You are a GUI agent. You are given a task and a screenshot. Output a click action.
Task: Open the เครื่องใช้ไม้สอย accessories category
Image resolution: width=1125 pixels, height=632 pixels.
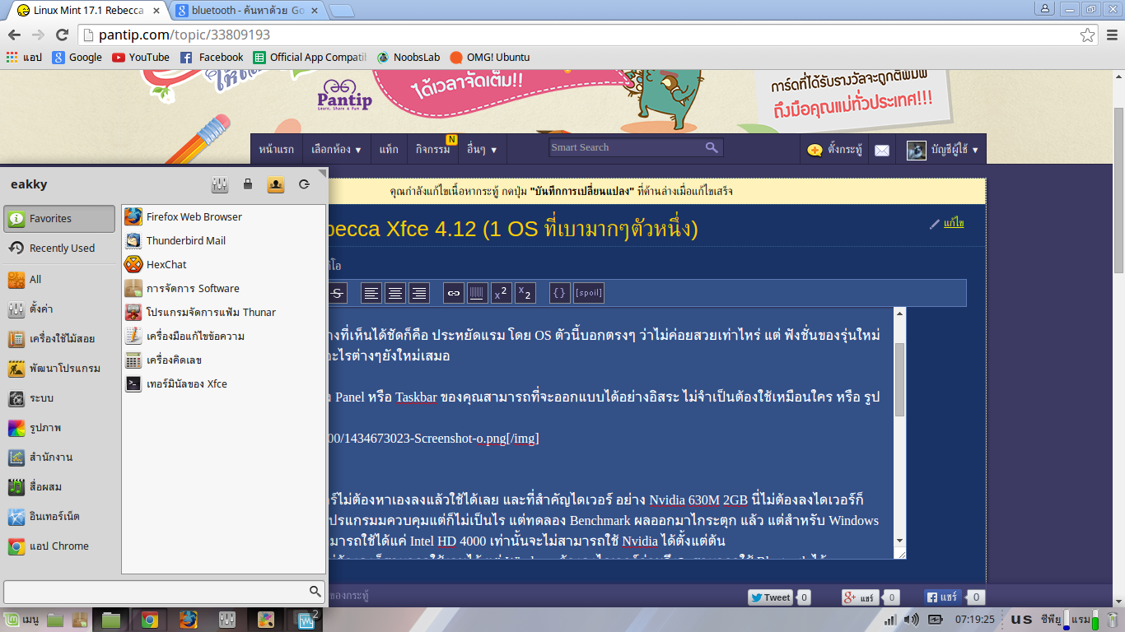click(59, 339)
